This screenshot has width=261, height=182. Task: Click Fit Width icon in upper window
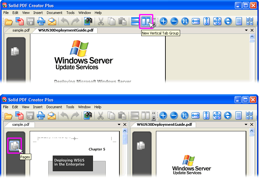pyautogui.click(x=196, y=21)
